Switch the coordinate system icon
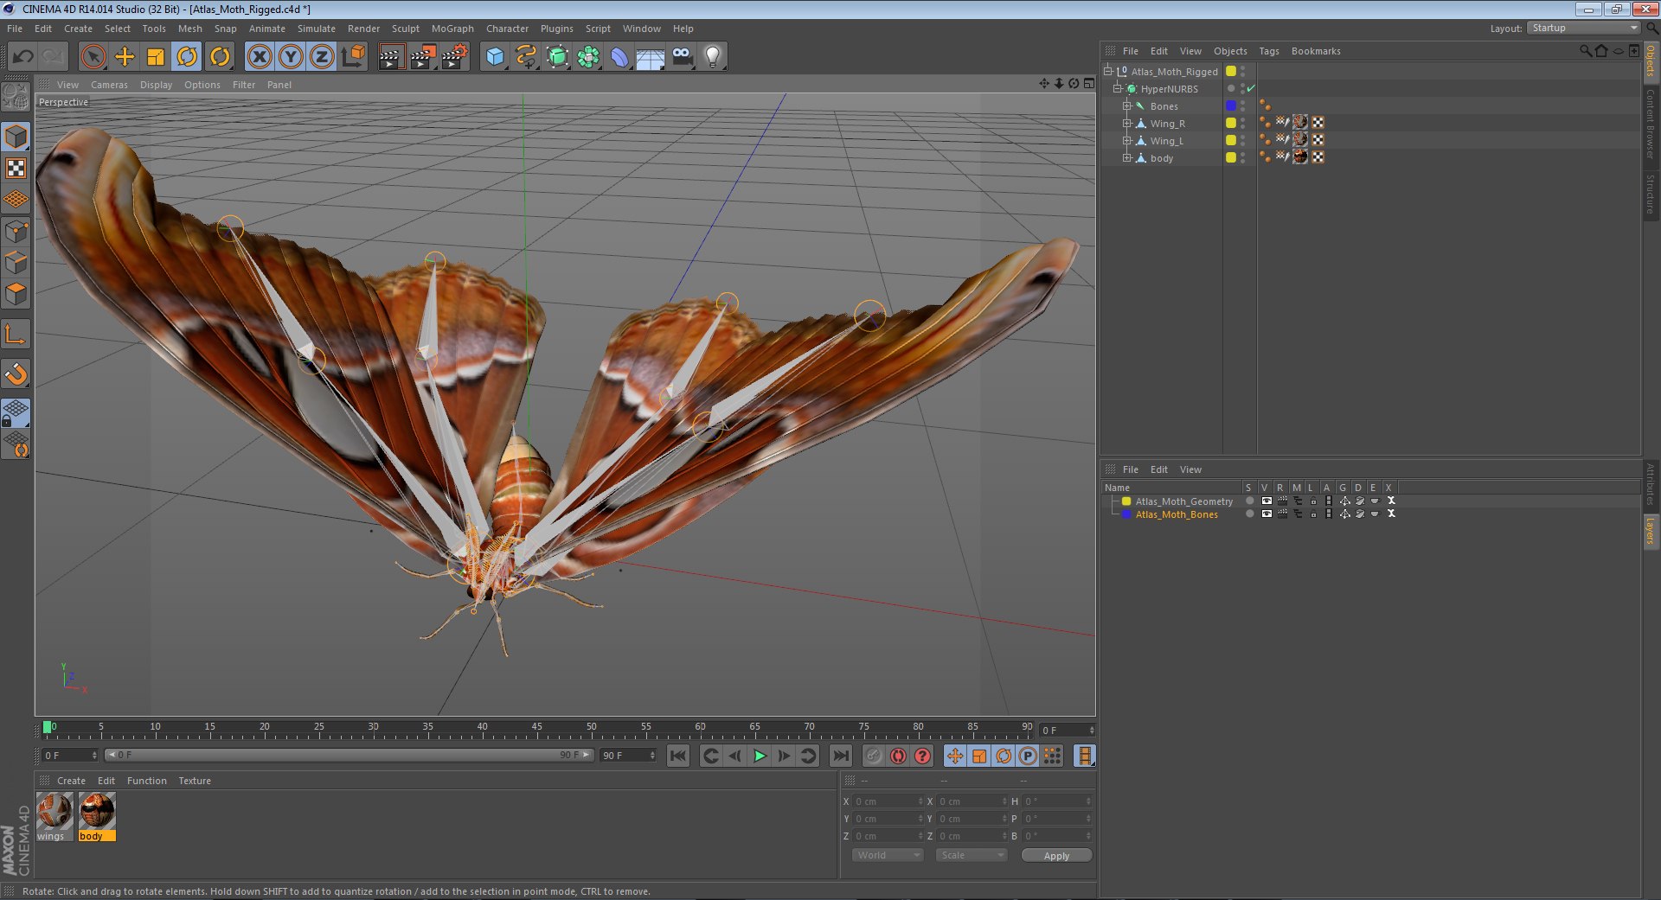Image resolution: width=1661 pixels, height=900 pixels. (x=354, y=57)
